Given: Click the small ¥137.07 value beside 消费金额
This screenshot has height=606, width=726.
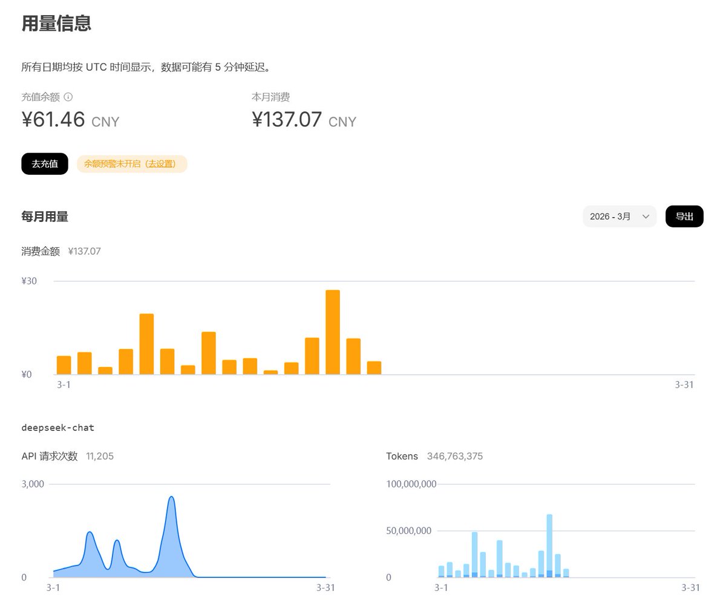Looking at the screenshot, I should (x=84, y=251).
